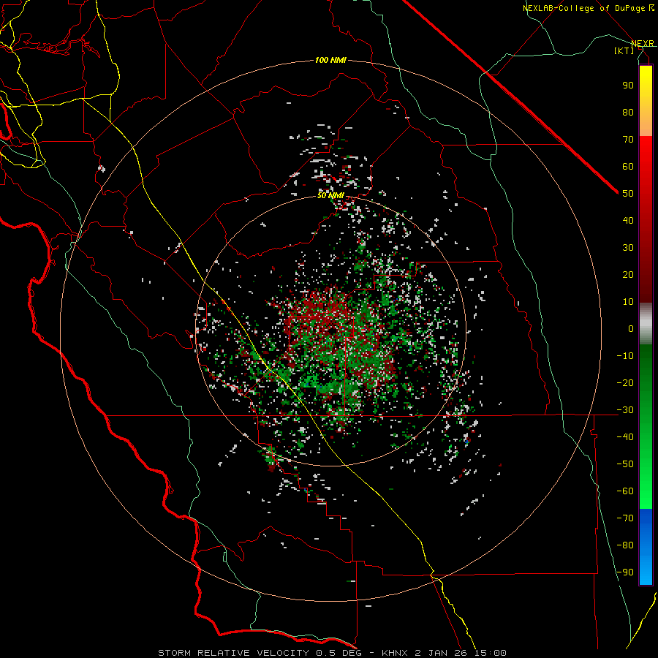Click the -50 value on the velocity scale

(625, 464)
